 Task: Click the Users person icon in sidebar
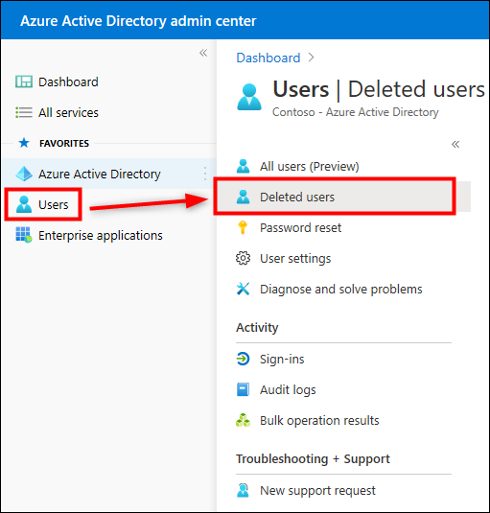[24, 204]
